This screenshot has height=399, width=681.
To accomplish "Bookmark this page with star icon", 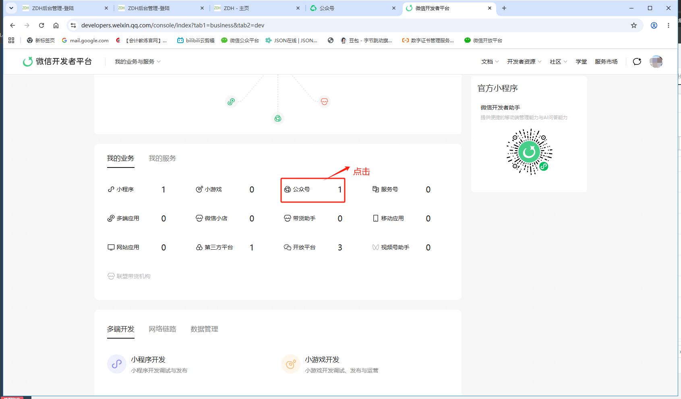I will [x=634, y=25].
